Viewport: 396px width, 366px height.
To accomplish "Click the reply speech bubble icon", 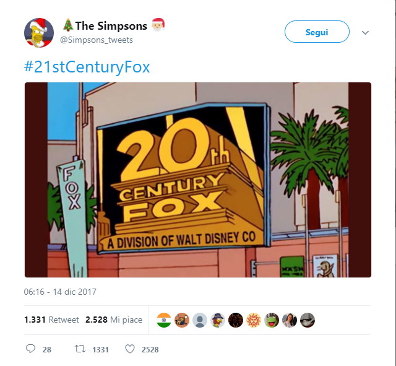I will pos(30,349).
